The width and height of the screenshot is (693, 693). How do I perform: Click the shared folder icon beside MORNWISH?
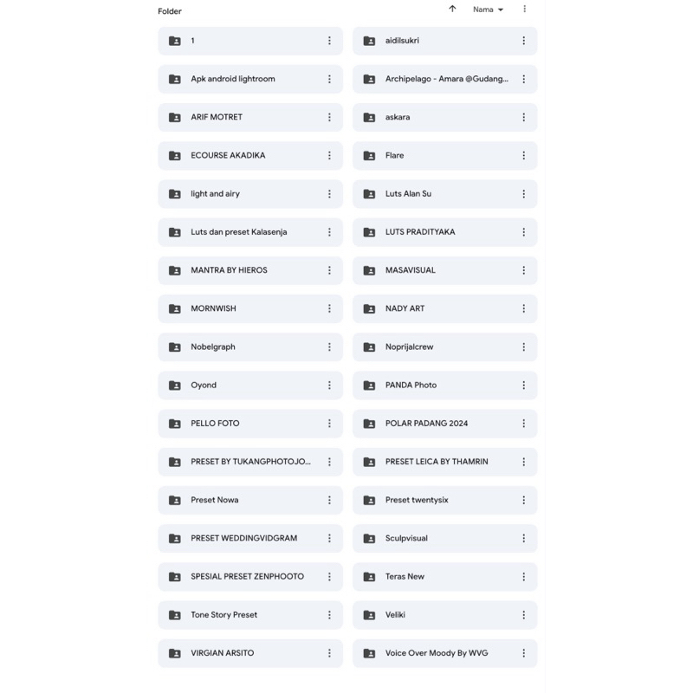click(174, 308)
